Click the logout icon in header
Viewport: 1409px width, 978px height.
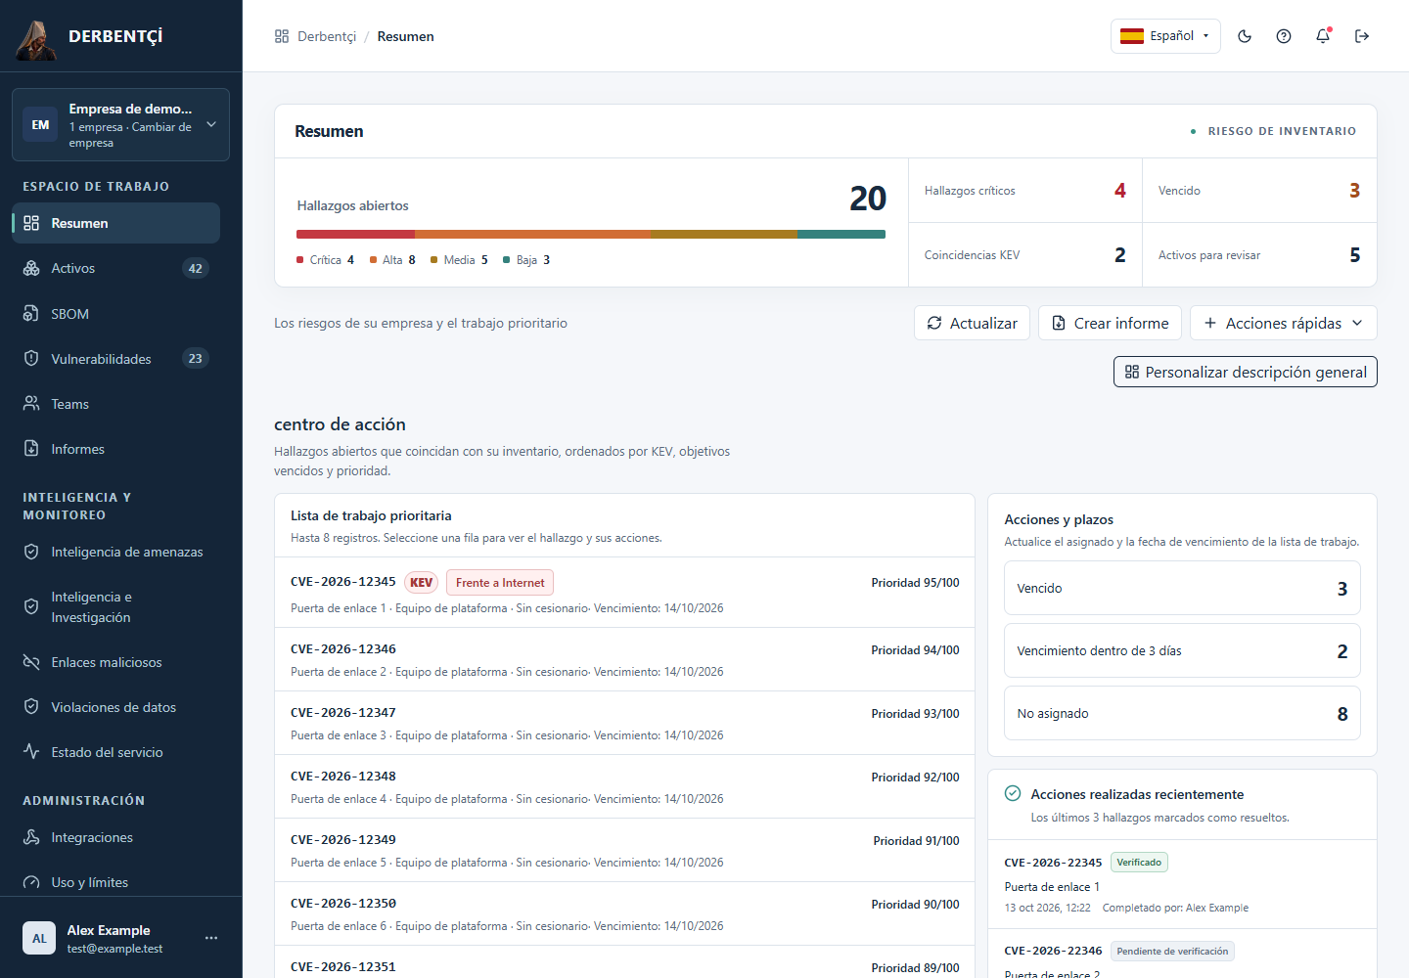pyautogui.click(x=1362, y=36)
